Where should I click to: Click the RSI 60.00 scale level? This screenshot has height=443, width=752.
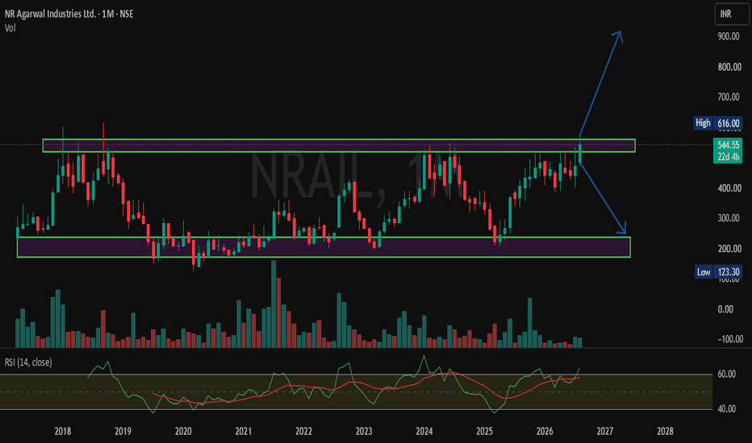click(x=726, y=374)
